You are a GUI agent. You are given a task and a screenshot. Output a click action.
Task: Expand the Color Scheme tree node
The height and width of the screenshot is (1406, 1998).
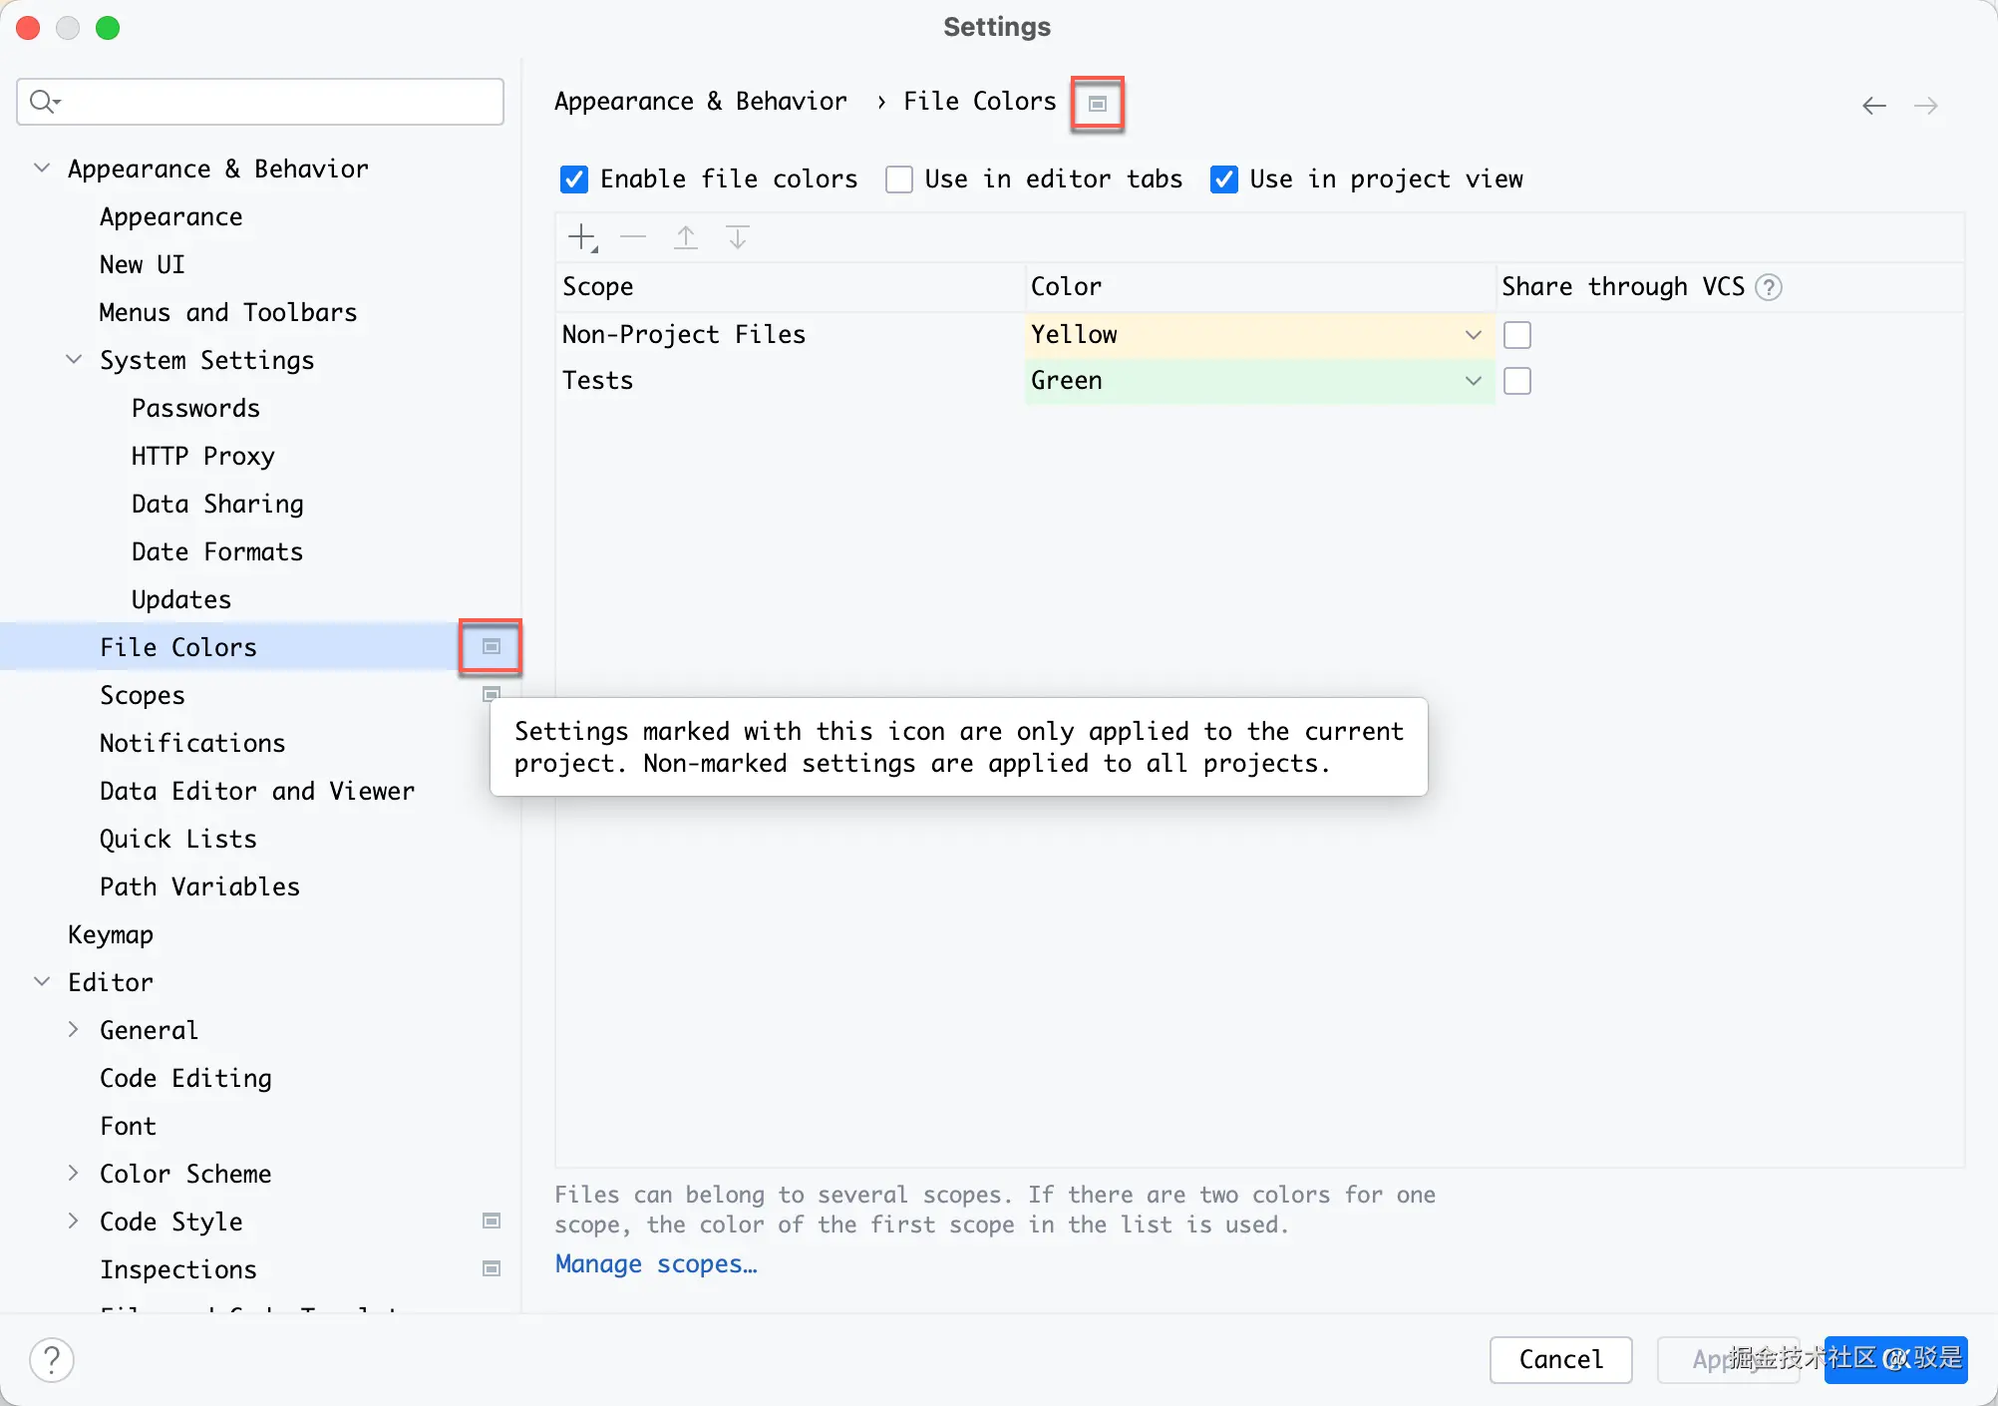click(x=74, y=1174)
